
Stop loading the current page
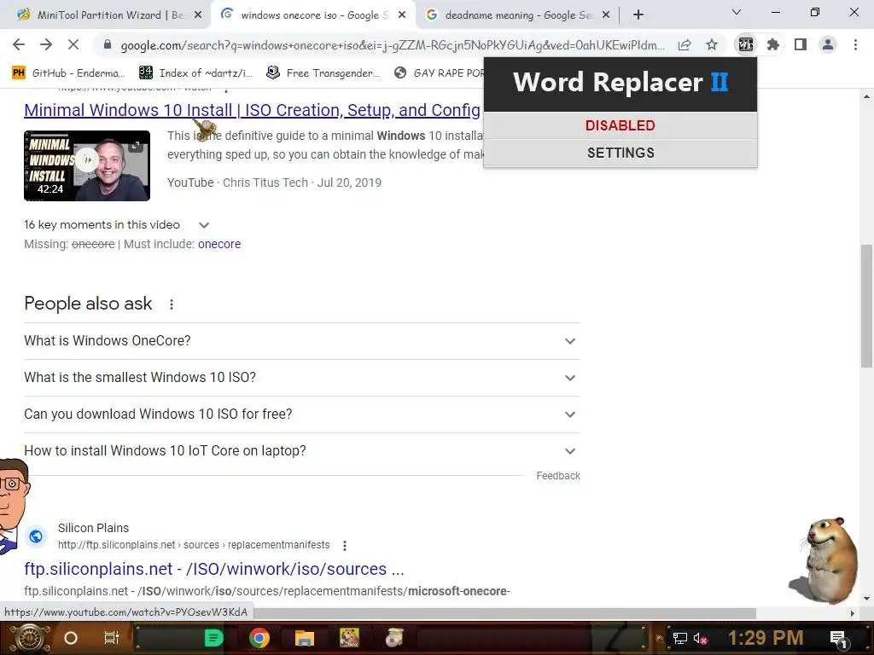click(x=73, y=44)
